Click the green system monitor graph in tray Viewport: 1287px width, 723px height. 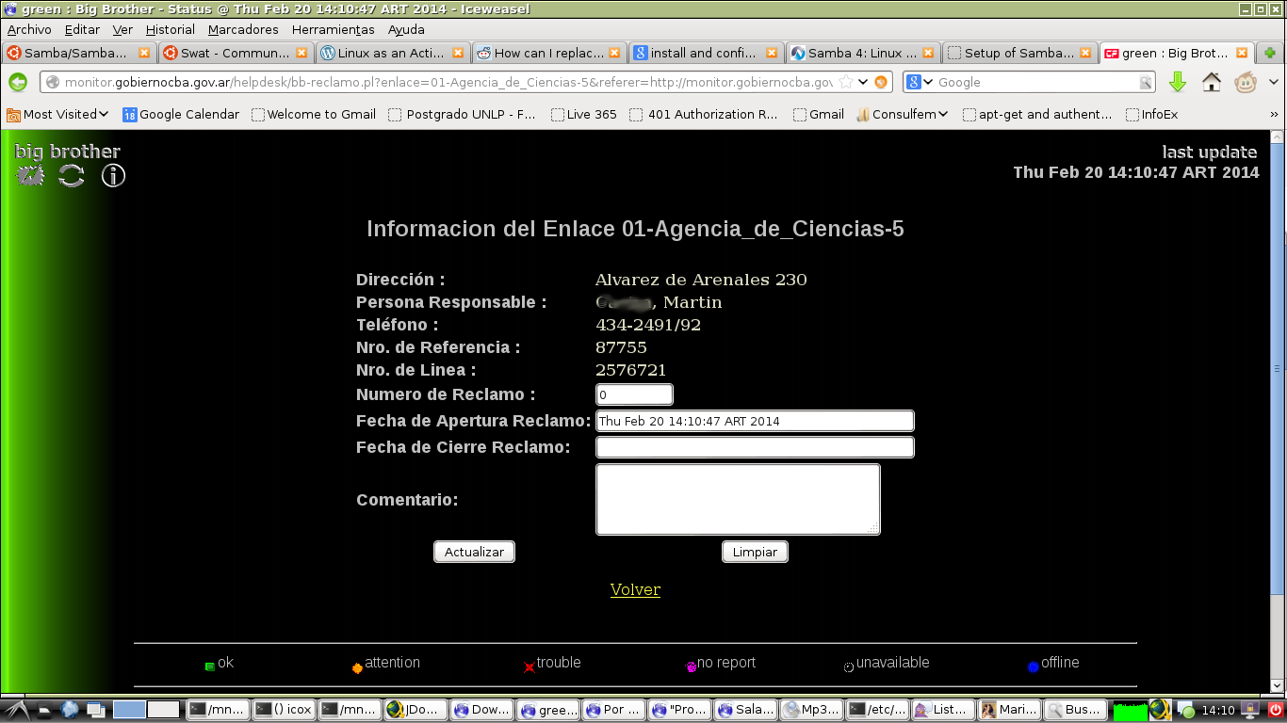1130,711
